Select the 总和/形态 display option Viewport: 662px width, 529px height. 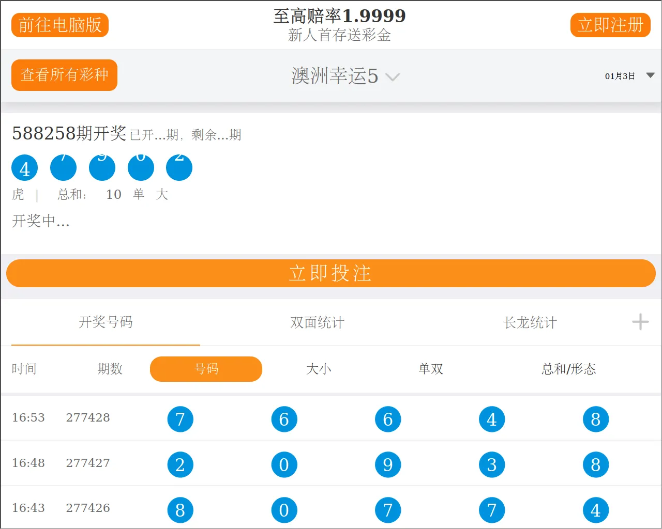[x=568, y=369]
